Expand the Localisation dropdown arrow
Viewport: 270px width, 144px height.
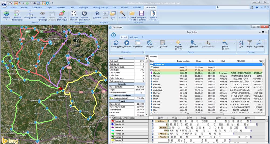click(x=200, y=43)
